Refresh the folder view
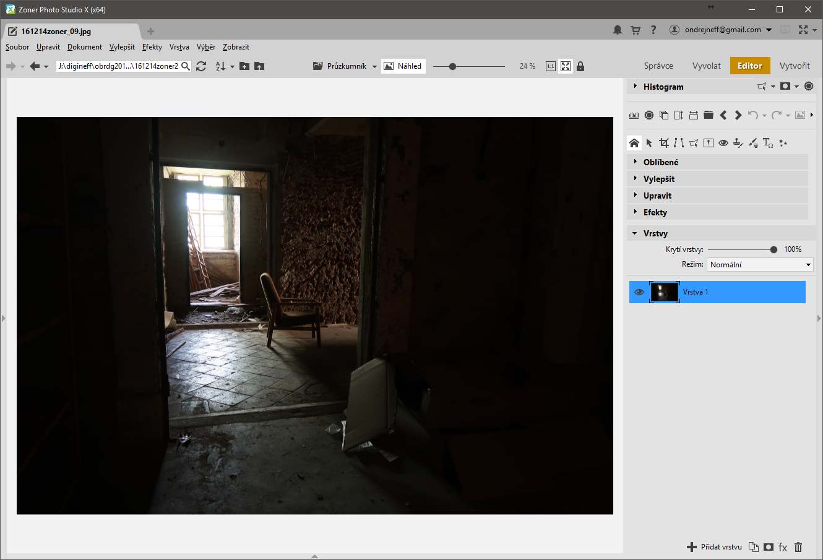The width and height of the screenshot is (823, 560). click(x=201, y=66)
